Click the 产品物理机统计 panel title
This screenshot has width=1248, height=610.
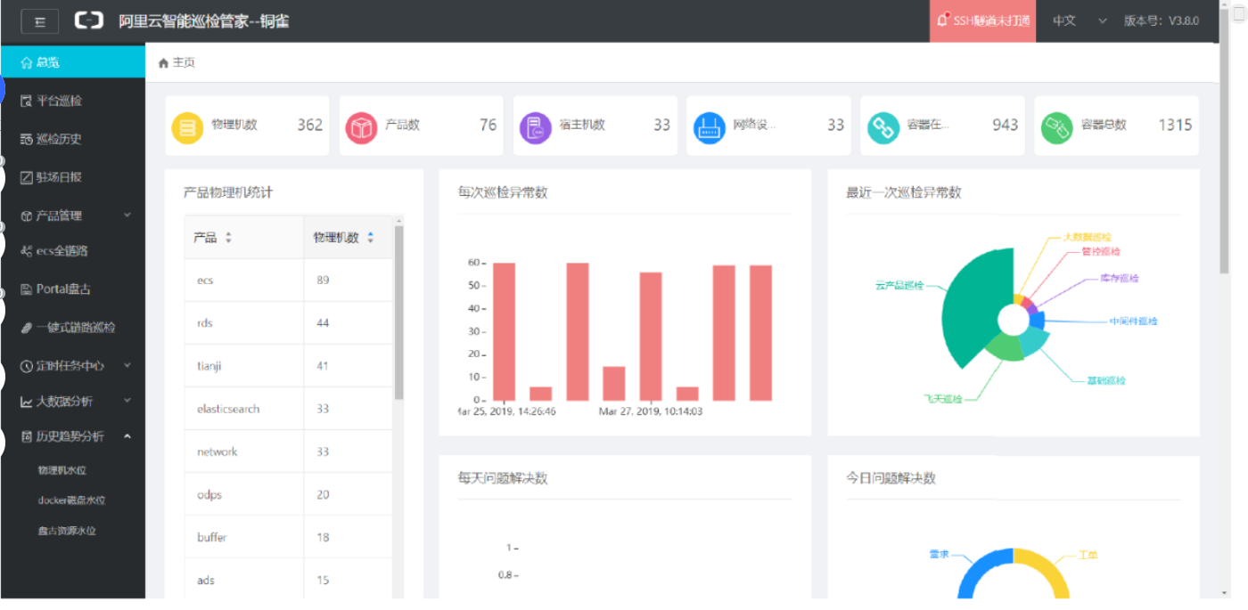228,192
